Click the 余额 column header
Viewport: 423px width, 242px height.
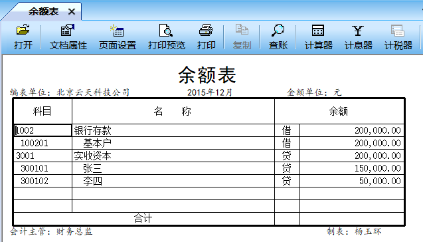[339, 111]
